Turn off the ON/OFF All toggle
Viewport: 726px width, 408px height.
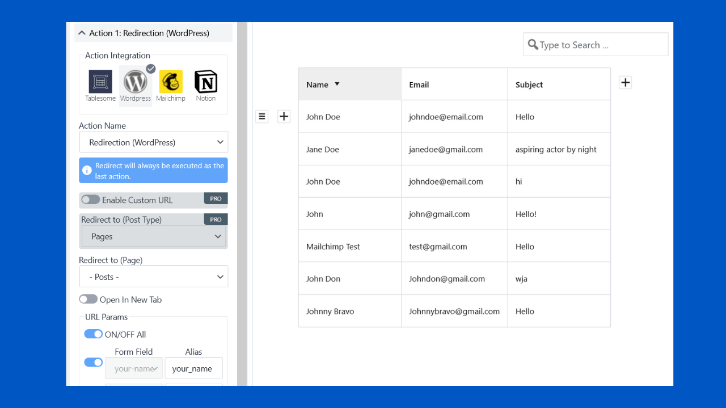pyautogui.click(x=94, y=334)
